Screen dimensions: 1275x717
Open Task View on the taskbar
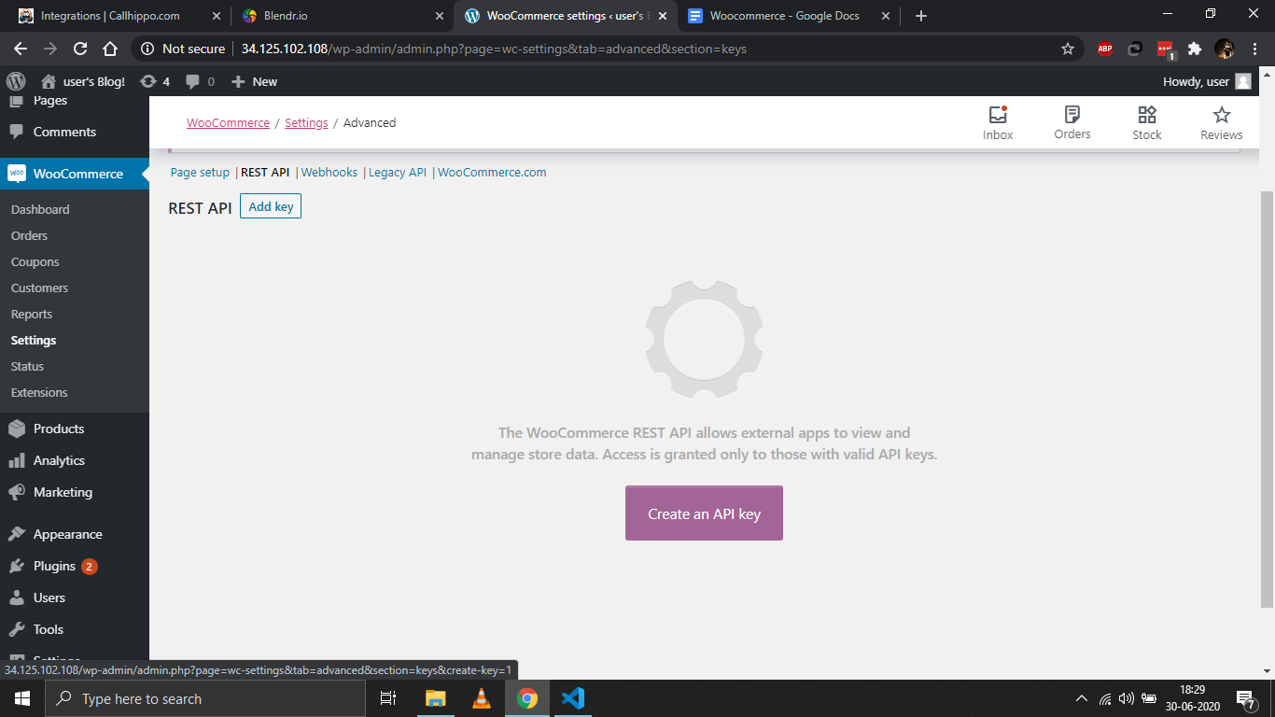[x=388, y=698]
